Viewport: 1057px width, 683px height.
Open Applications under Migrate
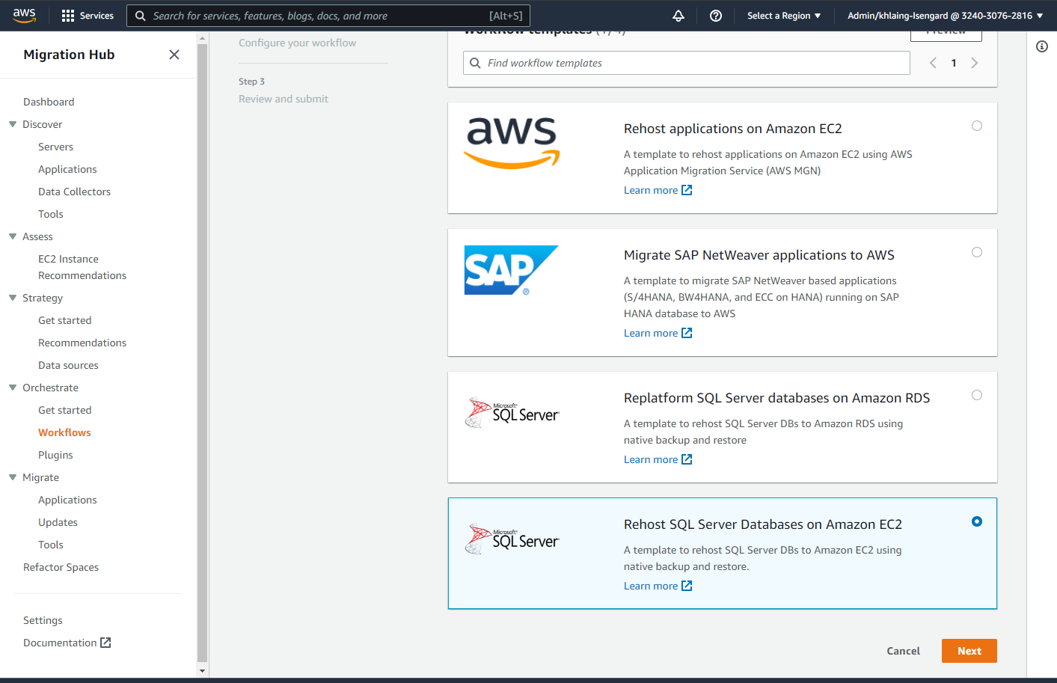68,500
